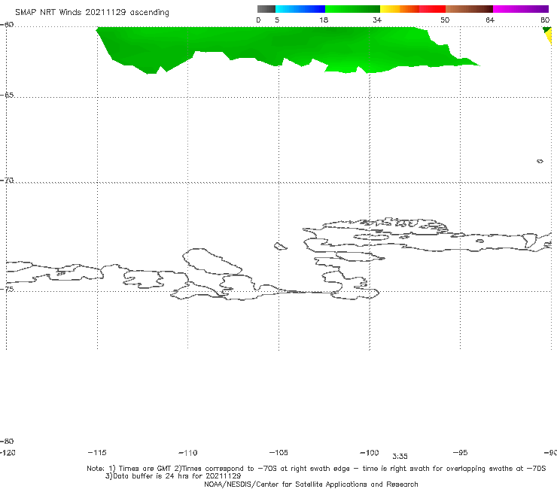
Task: Click the '-120' longitude label
Action: 8,453
